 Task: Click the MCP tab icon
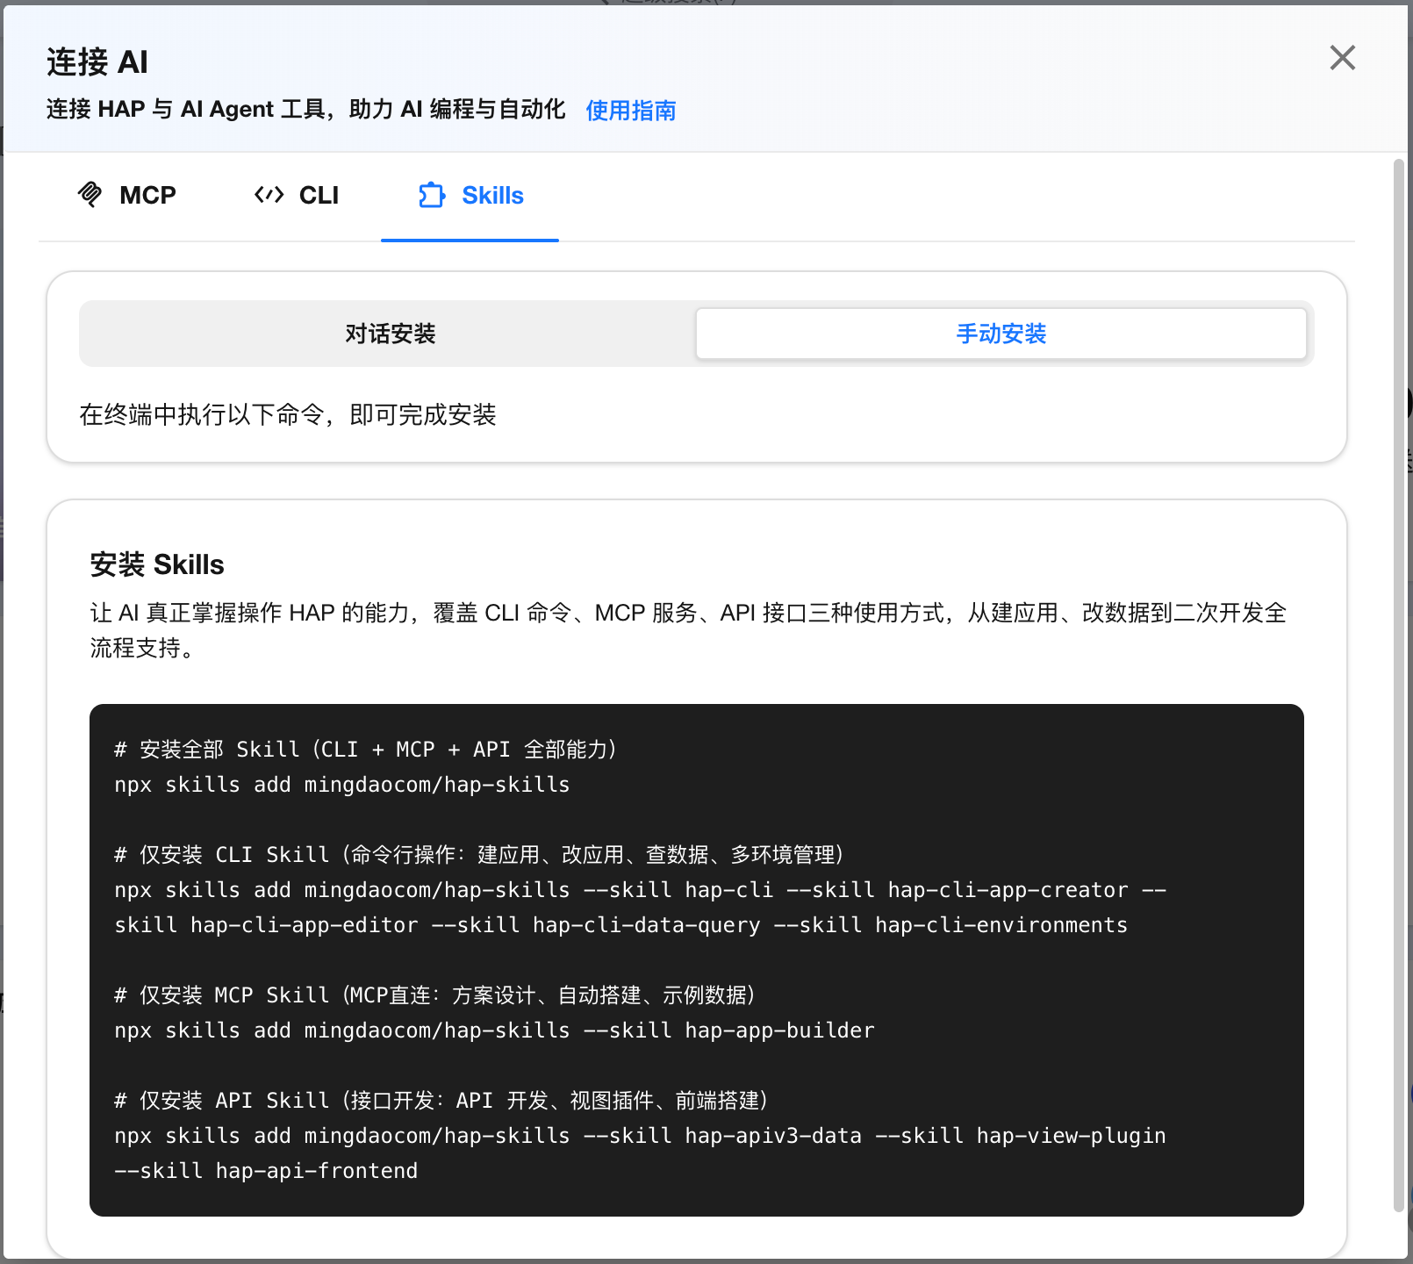(x=90, y=195)
